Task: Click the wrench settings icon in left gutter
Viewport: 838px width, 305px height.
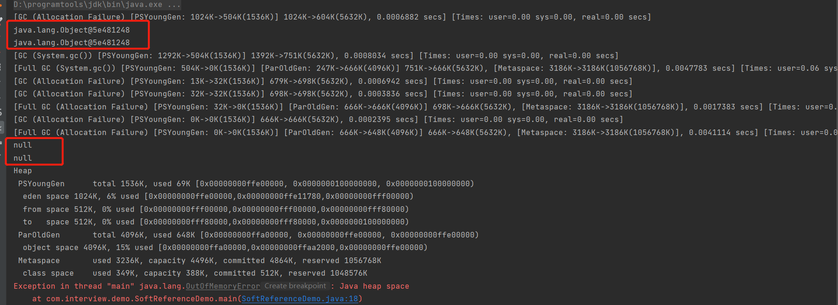Action: (1, 20)
